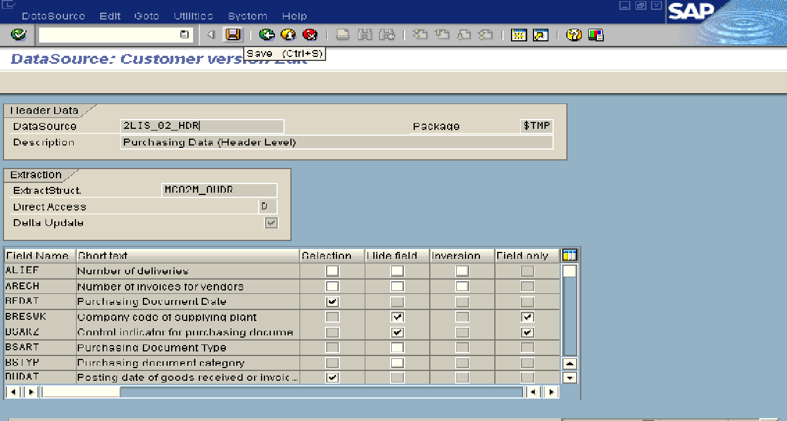
Task: Click 'Purchasing document category' short text
Action: tap(161, 363)
